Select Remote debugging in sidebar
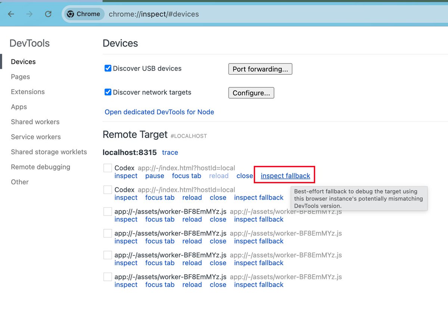 [x=40, y=167]
